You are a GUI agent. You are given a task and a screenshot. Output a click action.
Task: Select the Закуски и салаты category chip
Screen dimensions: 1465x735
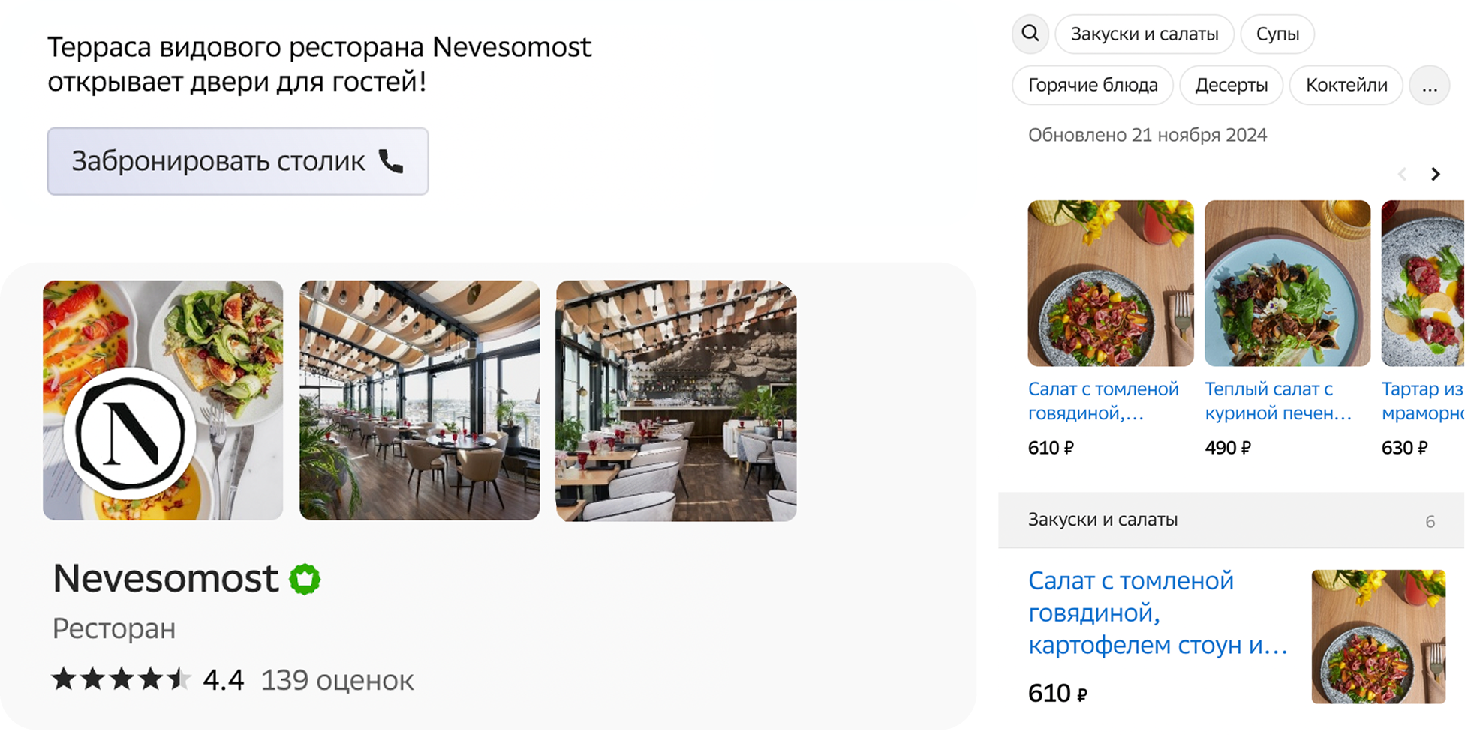1145,34
